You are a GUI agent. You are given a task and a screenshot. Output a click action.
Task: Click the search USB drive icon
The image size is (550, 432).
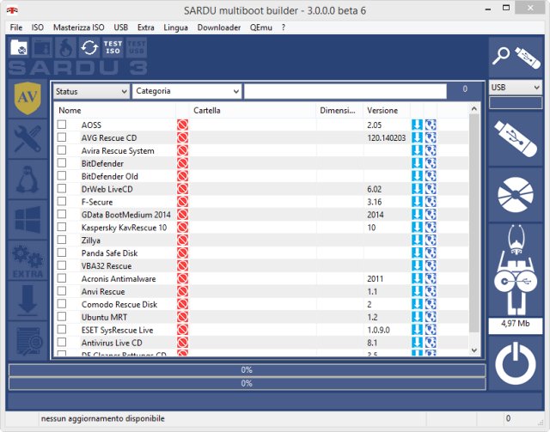coord(516,58)
